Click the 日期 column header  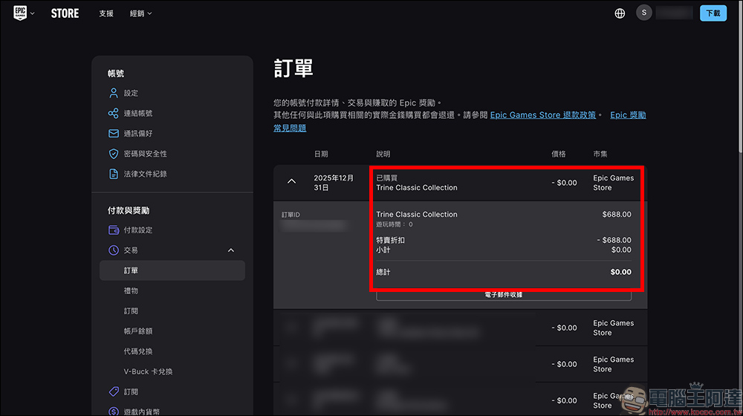click(321, 154)
